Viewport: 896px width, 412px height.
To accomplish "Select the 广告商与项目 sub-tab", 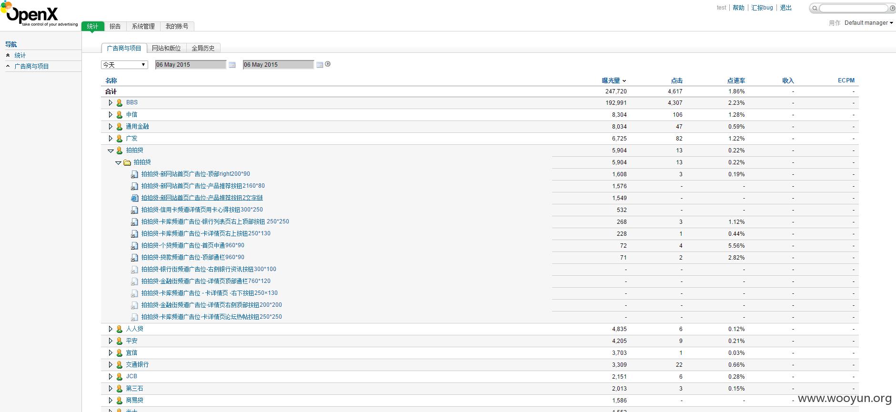I will tap(124, 48).
